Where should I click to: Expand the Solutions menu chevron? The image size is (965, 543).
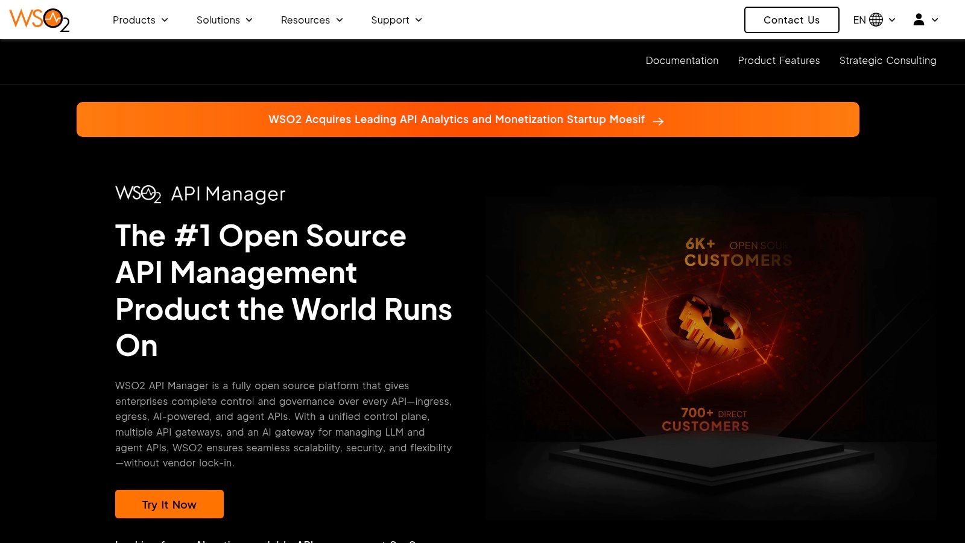point(249,20)
